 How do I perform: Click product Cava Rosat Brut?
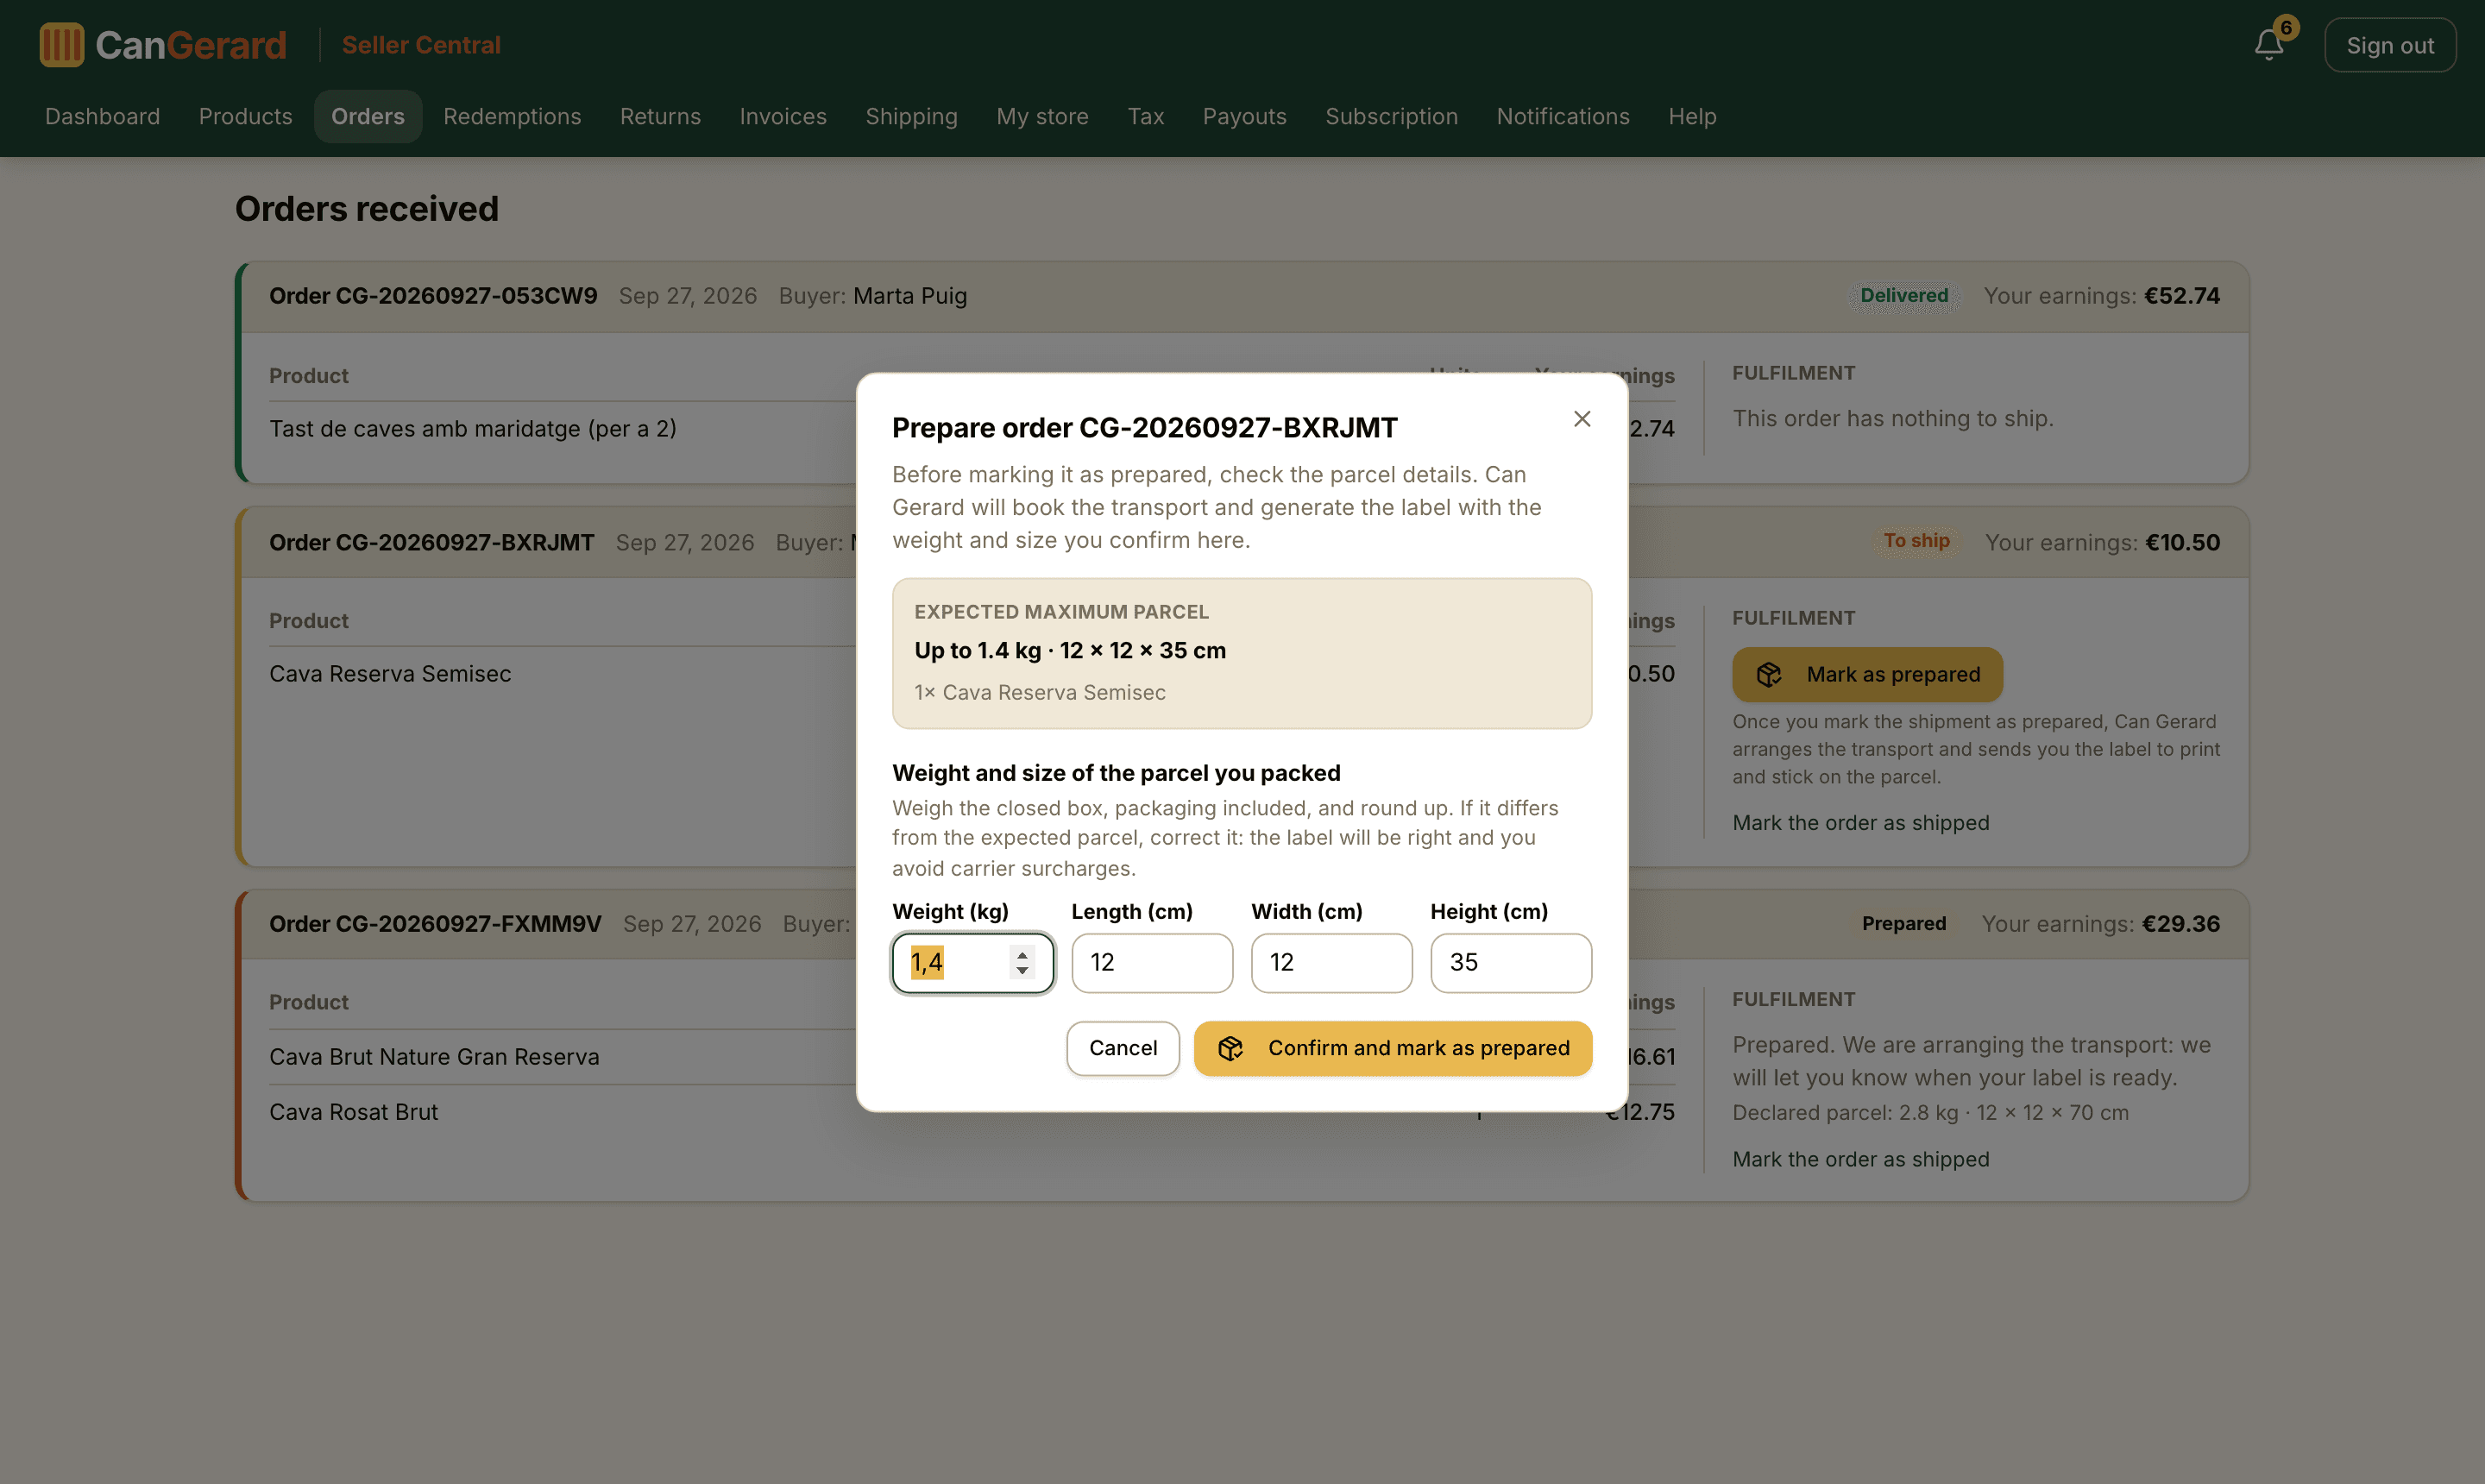tap(353, 1112)
